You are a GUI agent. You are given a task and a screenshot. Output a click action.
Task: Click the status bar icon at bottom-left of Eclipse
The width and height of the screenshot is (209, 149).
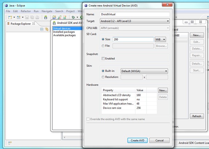[x=10, y=143]
